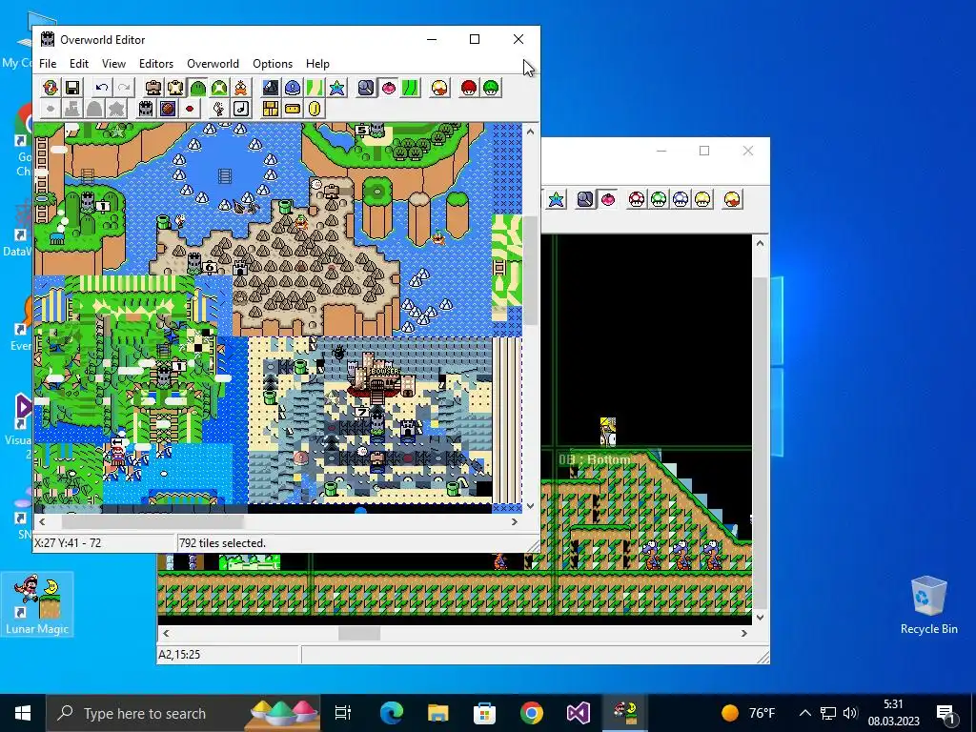Open Google Chrome from the taskbar
Viewport: 976px width, 732px height.
(532, 713)
